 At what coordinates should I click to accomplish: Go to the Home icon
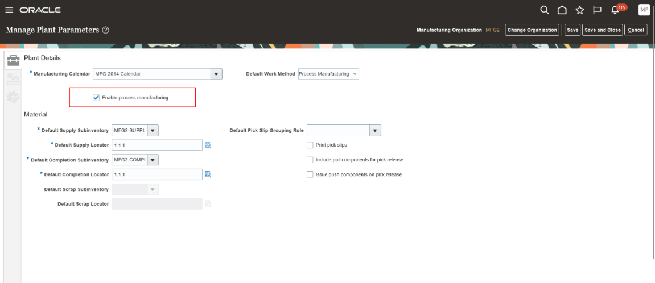[562, 10]
